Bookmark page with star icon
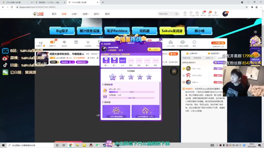Image resolution: width=264 pixels, height=148 pixels. (247, 7)
